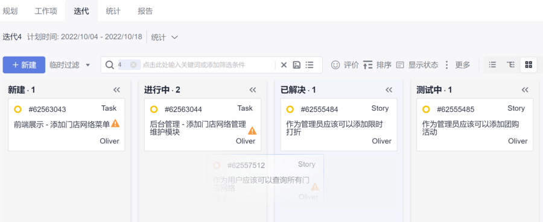Open the 规划 tab

10,11
